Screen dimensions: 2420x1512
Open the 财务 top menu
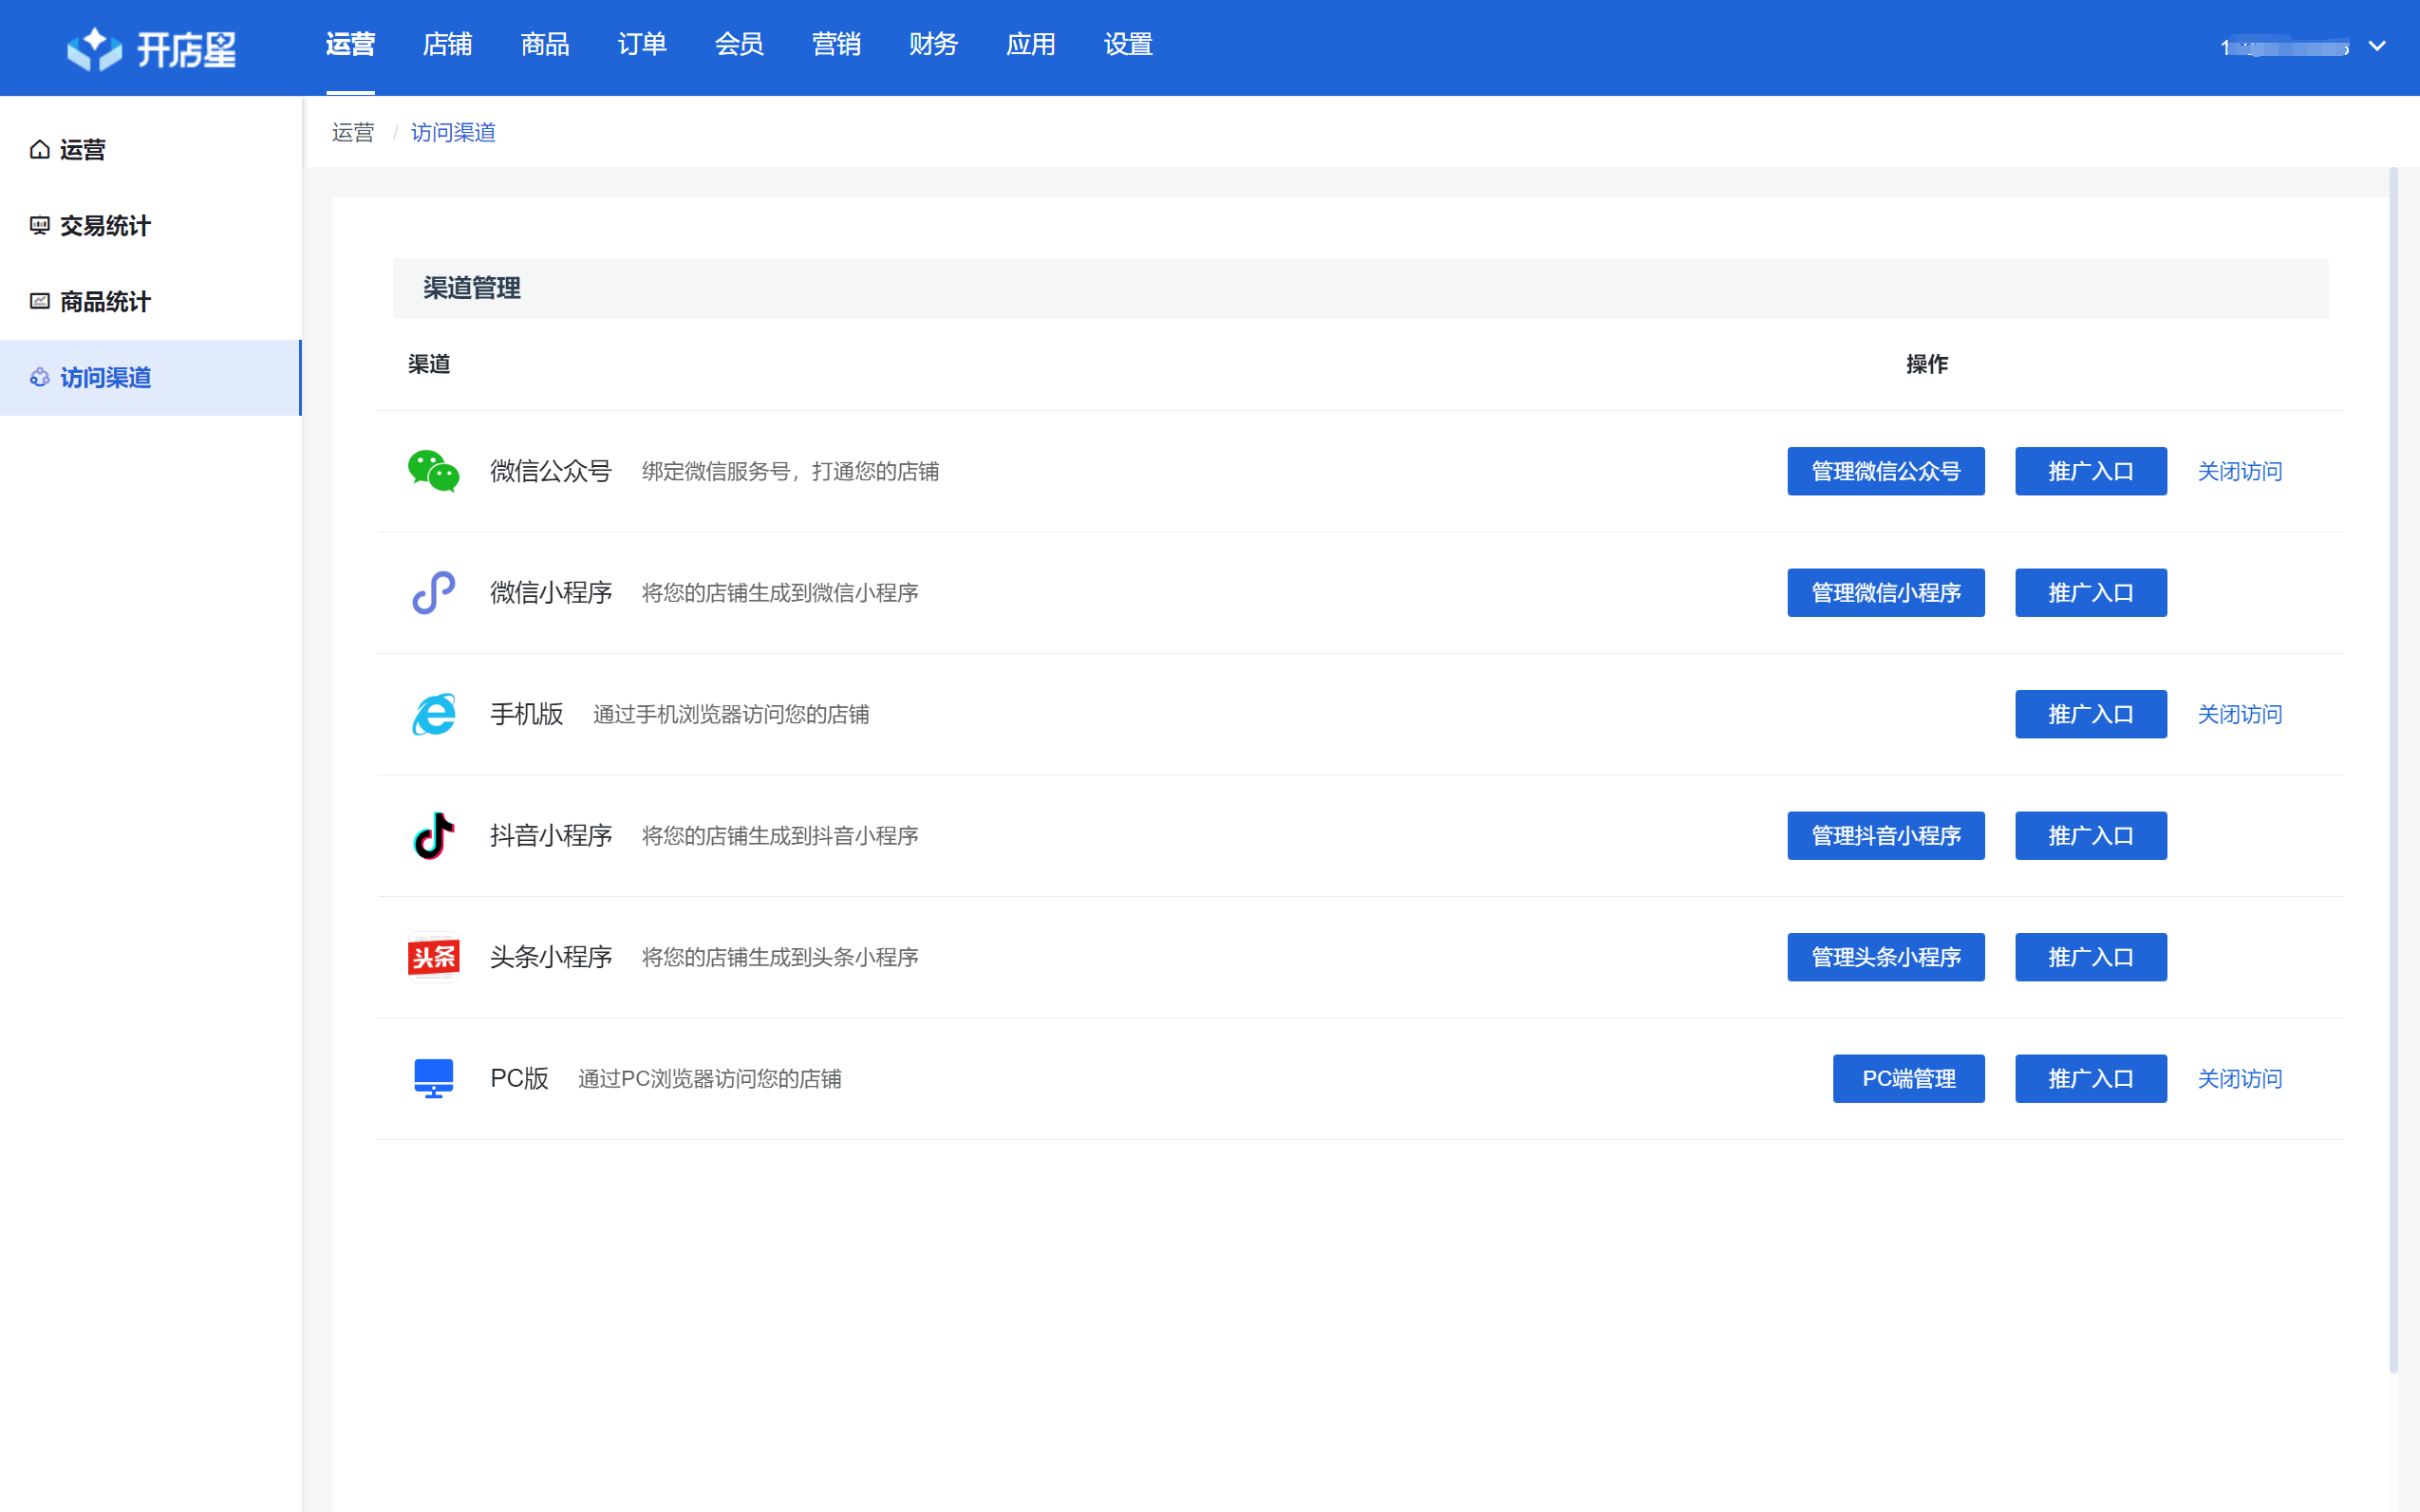[933, 44]
